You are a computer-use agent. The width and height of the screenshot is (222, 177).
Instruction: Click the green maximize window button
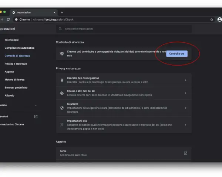tap(4, 12)
